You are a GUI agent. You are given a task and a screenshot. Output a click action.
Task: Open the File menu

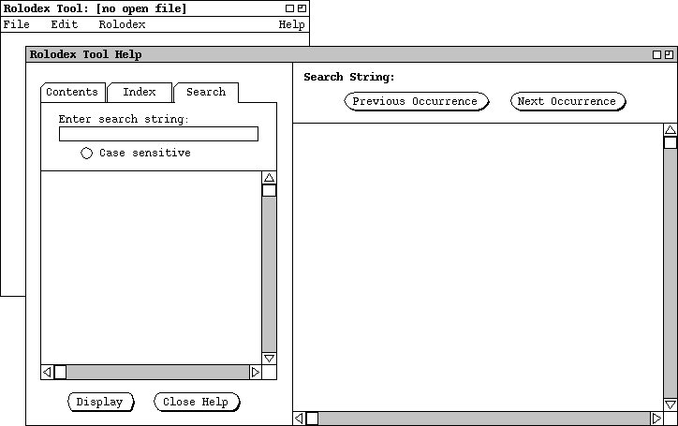pyautogui.click(x=17, y=24)
